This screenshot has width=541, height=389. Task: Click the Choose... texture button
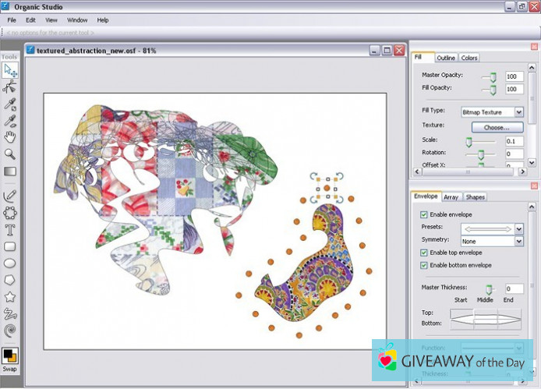coord(497,126)
